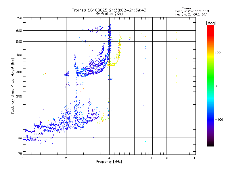Click the colorbar tick label '-100'

[219, 120]
